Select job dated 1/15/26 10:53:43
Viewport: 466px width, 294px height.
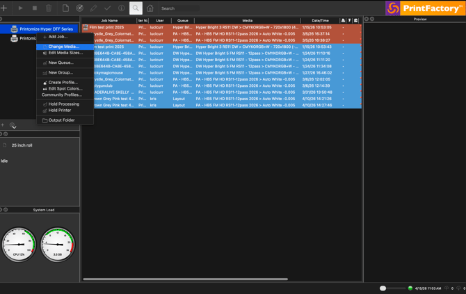(222, 47)
